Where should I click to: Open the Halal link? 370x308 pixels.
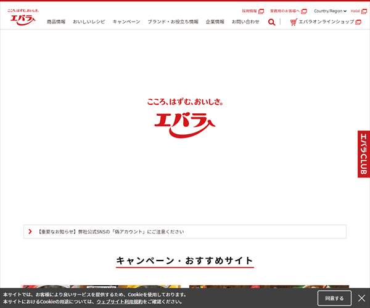(359, 11)
